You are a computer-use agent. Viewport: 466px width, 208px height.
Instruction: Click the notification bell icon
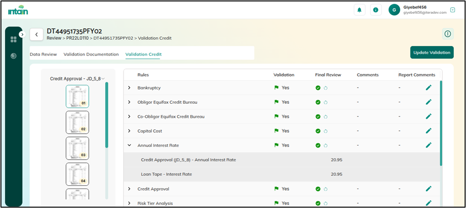(x=360, y=10)
